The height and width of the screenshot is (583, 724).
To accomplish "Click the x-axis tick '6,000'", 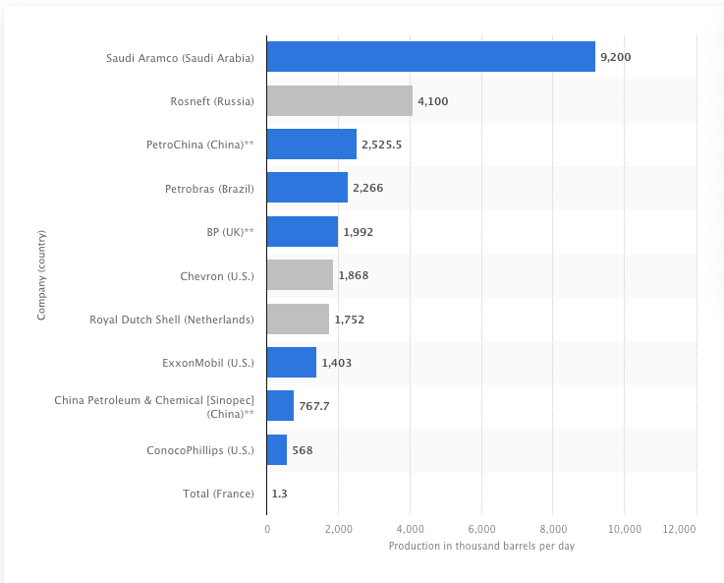I will click(481, 529).
